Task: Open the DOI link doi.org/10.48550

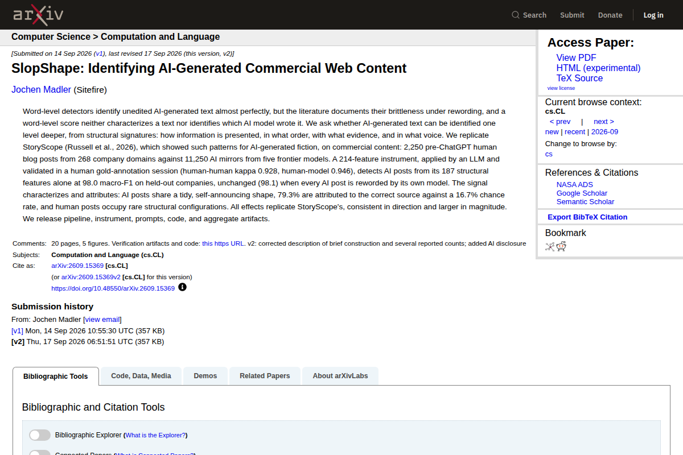Action: point(113,288)
